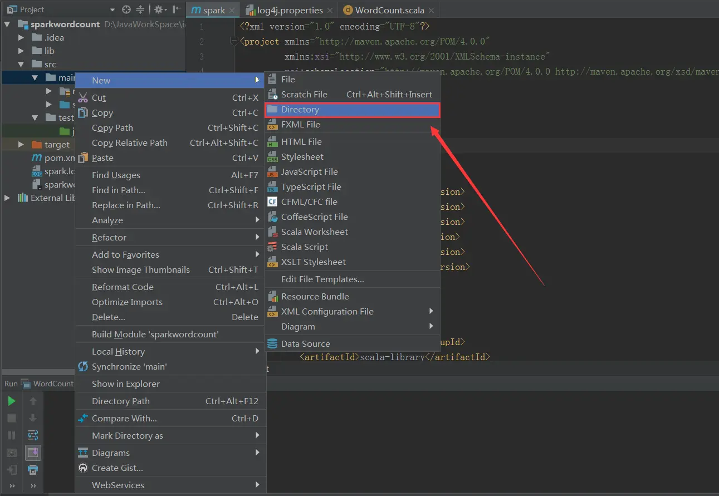Switch to the log4j.properties tab
The image size is (719, 496).
[290, 10]
